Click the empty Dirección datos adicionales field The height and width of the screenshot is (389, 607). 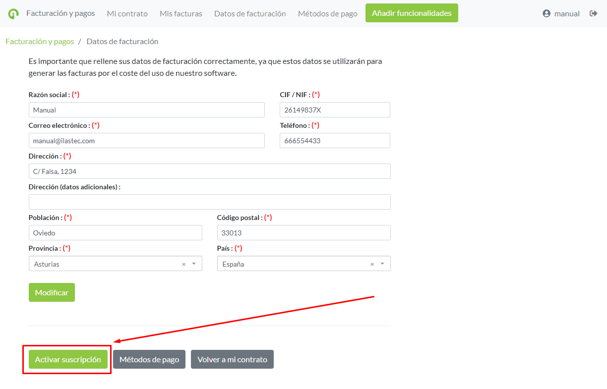click(x=209, y=202)
